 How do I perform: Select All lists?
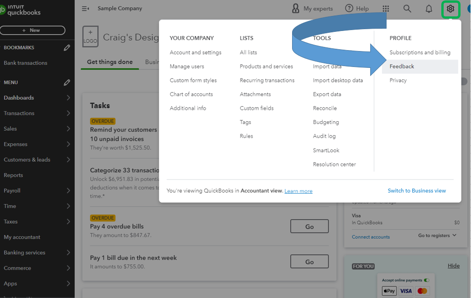pos(248,52)
